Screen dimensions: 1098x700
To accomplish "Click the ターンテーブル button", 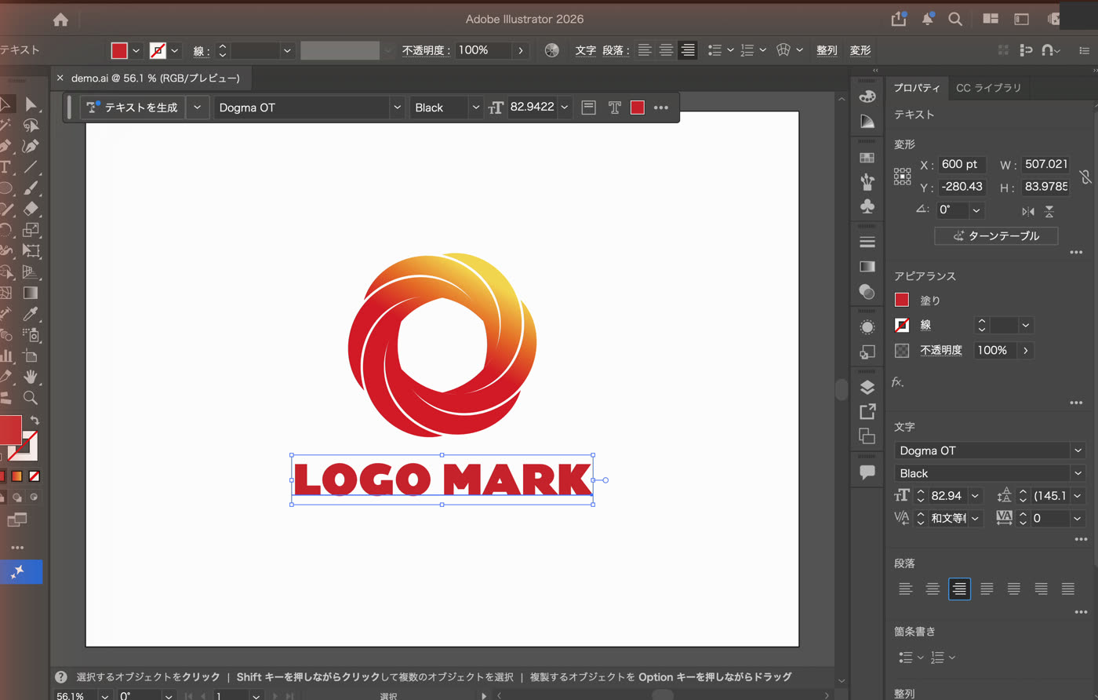I will (996, 235).
